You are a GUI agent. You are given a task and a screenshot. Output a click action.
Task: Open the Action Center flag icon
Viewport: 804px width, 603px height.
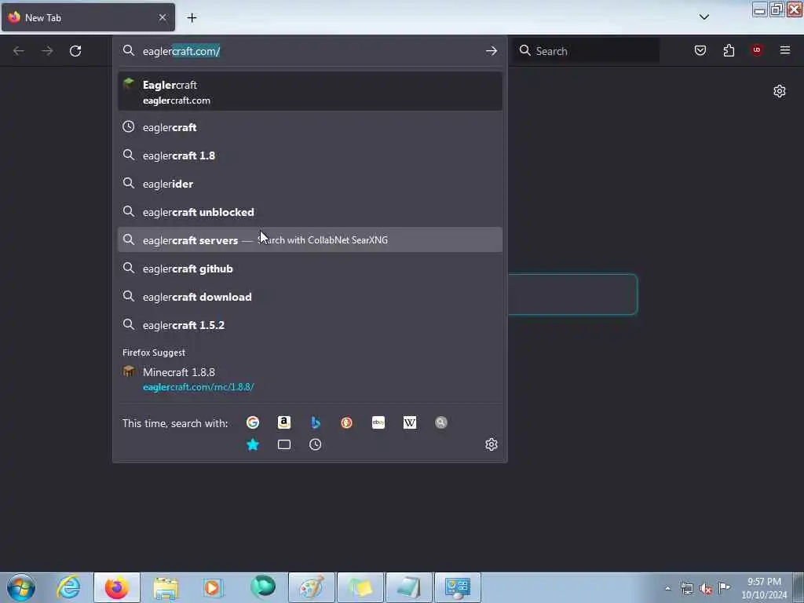(724, 587)
